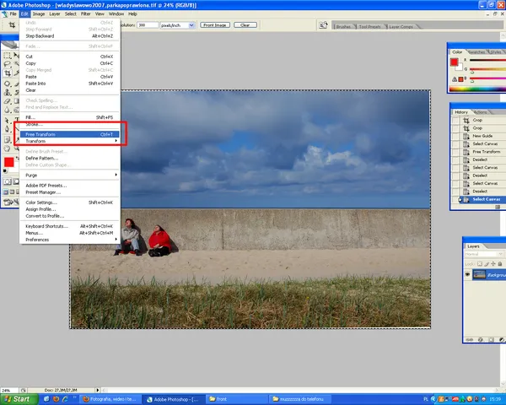Screen dimensions: 506x405
Task: Click the color spectrum ramp in Color panel
Action: [477, 89]
